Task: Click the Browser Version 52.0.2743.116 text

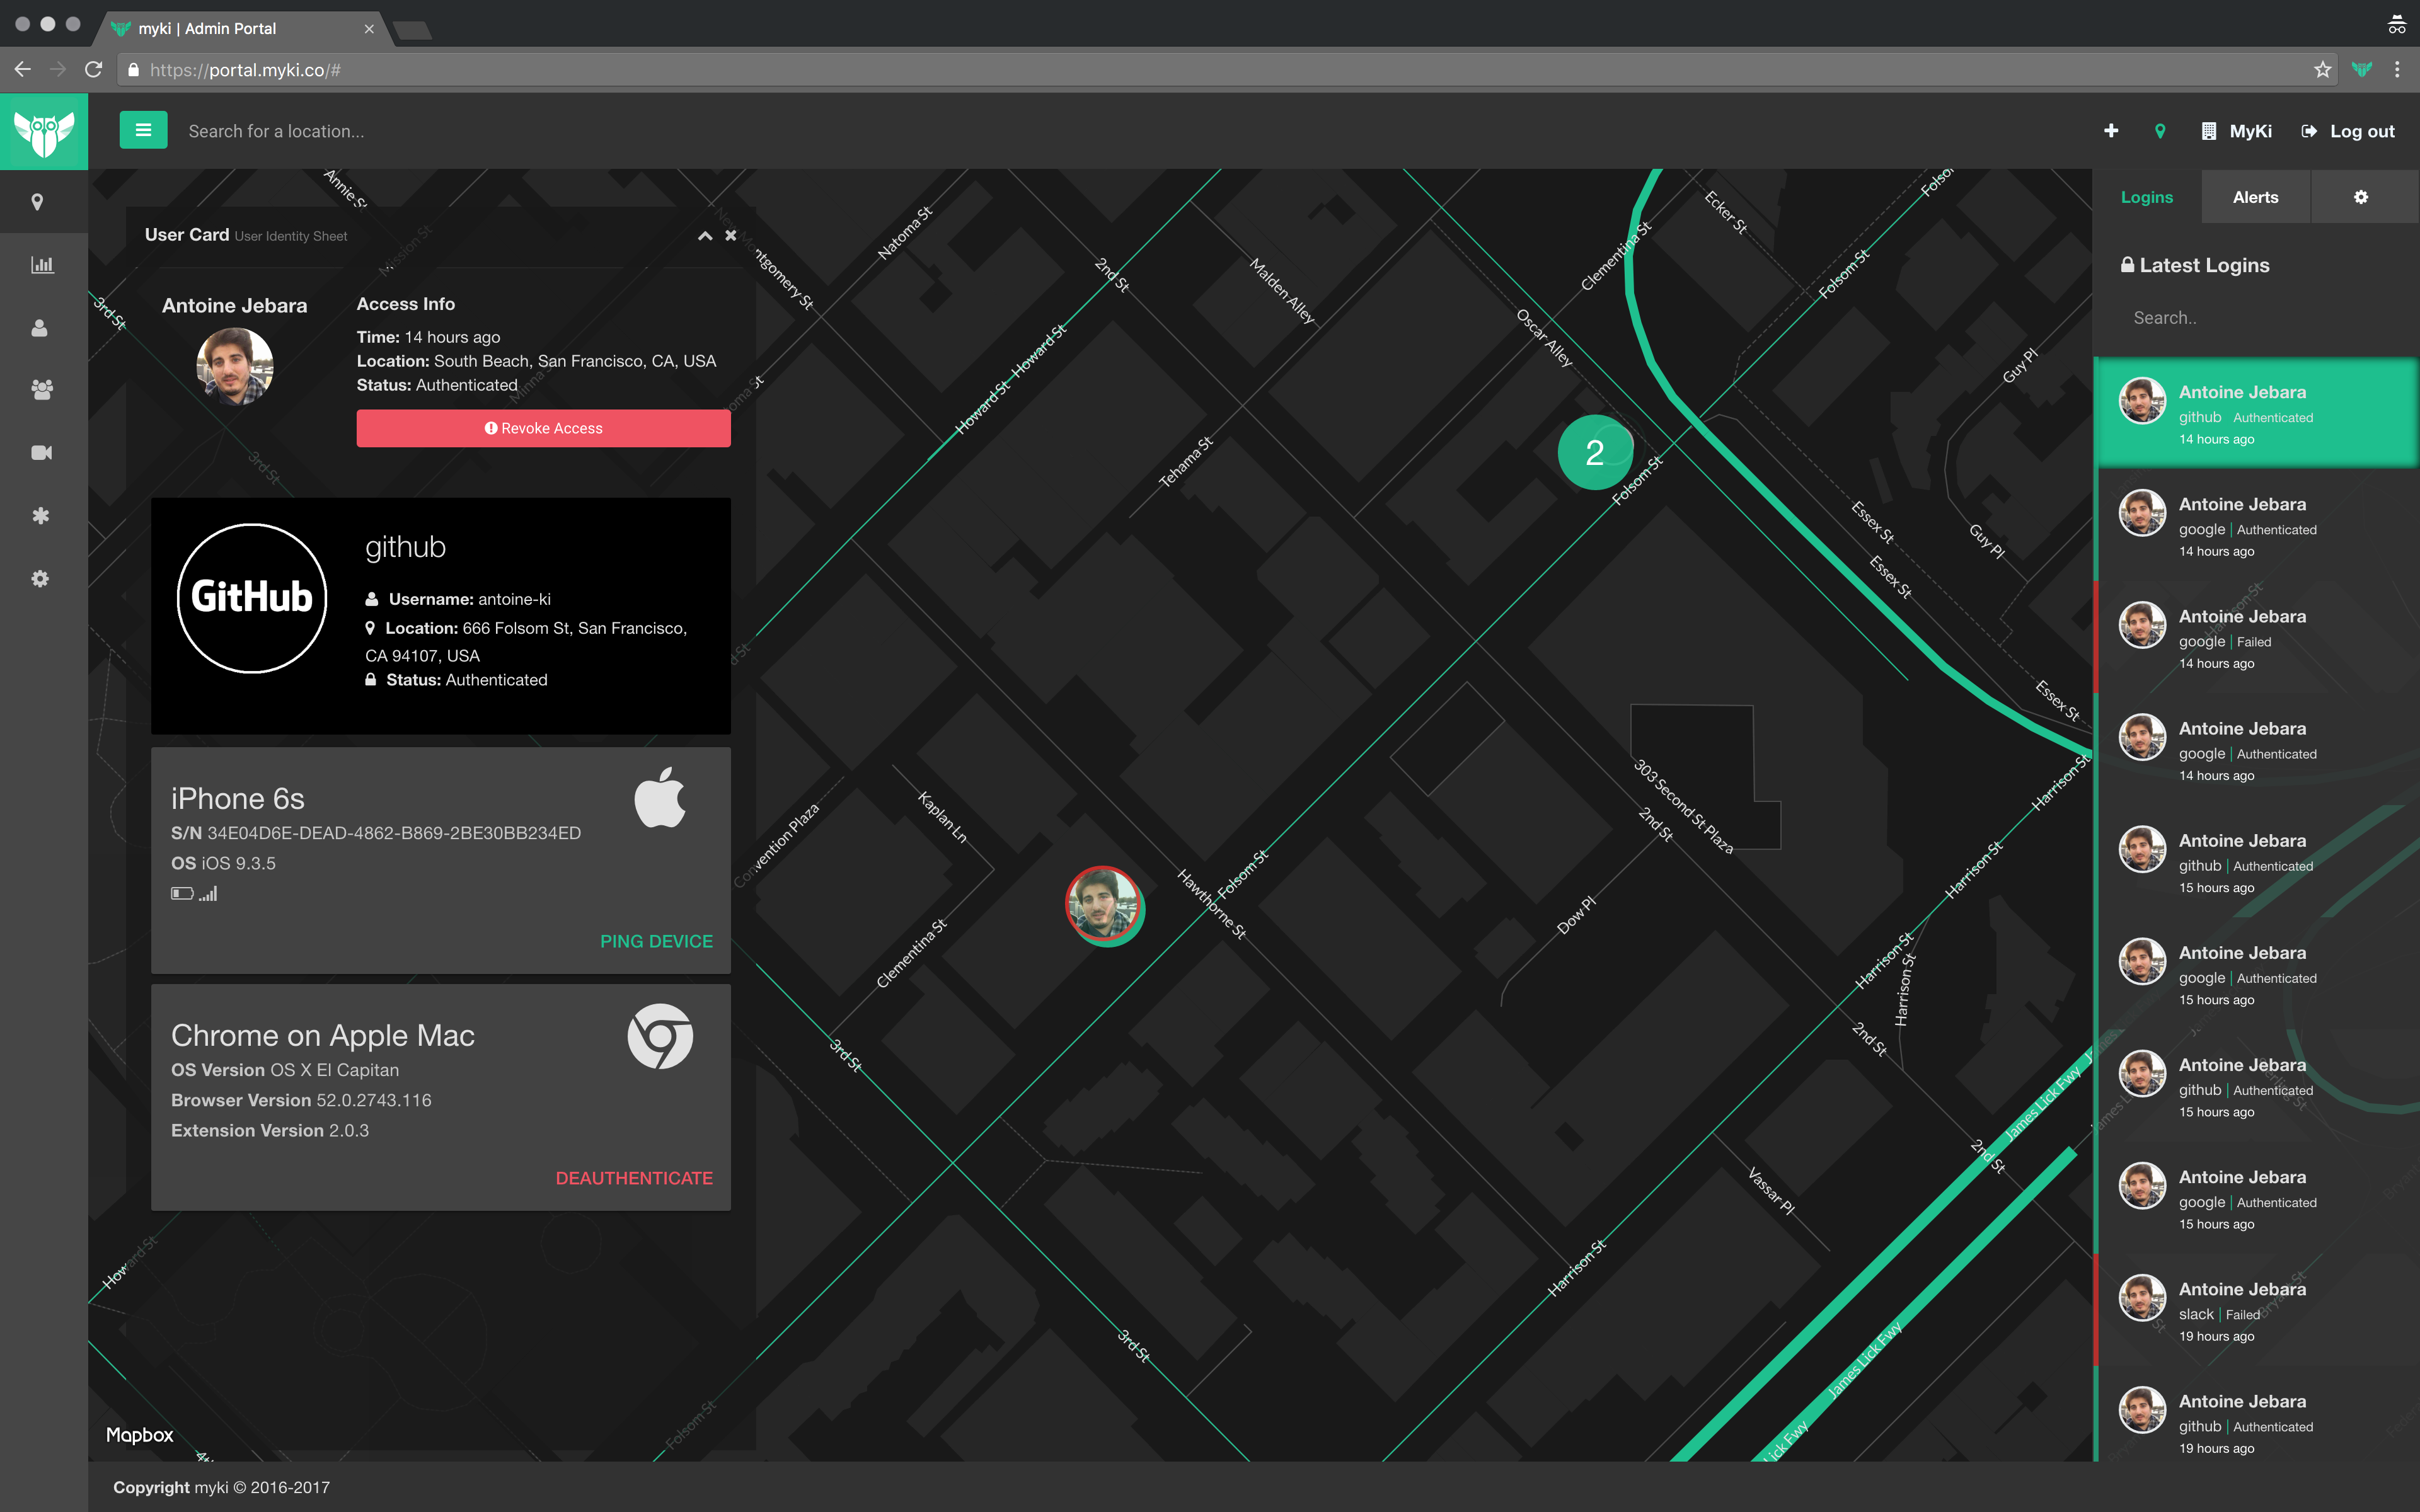Action: 301,1100
